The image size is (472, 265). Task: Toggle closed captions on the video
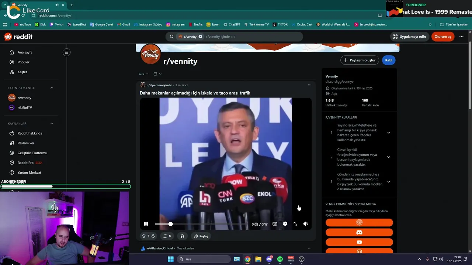pos(275,224)
